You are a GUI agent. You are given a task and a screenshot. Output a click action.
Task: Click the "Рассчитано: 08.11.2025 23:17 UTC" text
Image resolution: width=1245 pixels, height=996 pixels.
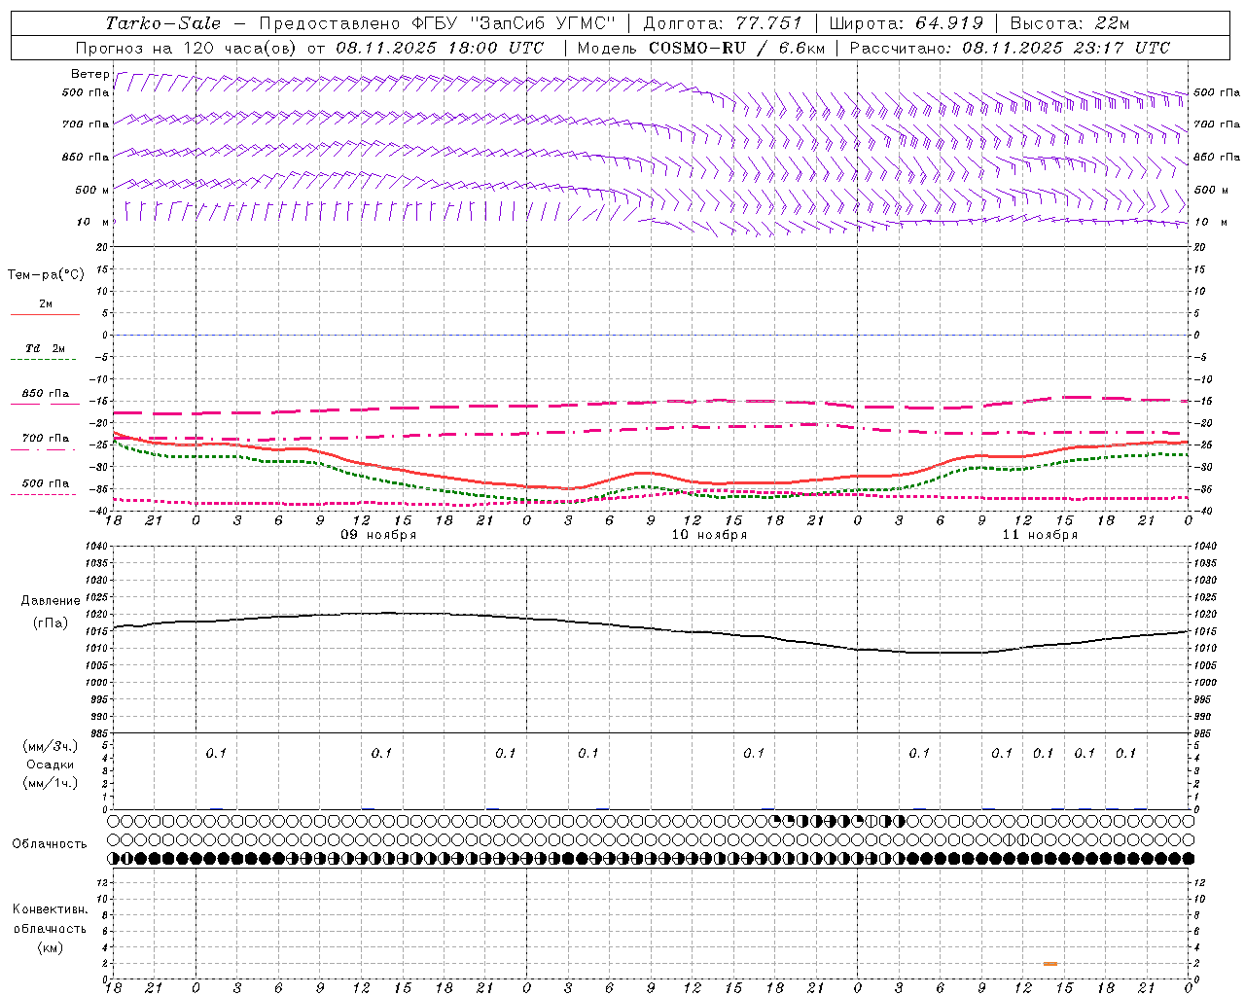pos(1010,48)
